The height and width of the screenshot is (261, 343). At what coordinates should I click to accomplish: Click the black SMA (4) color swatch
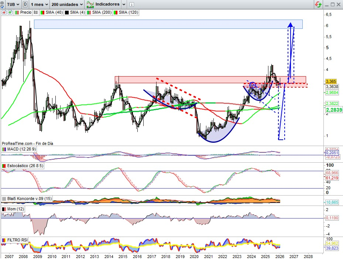click(67, 12)
